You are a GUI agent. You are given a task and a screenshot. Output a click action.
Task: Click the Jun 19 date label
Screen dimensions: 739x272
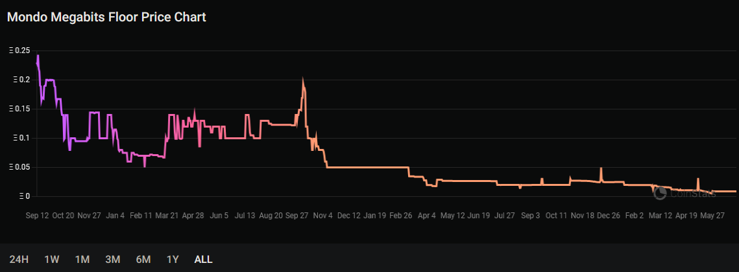click(479, 216)
